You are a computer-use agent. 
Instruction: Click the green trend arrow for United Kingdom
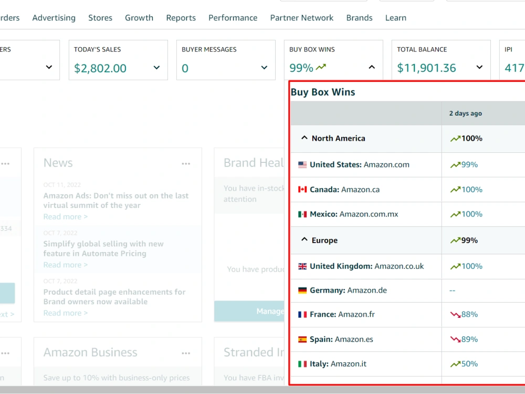(455, 266)
